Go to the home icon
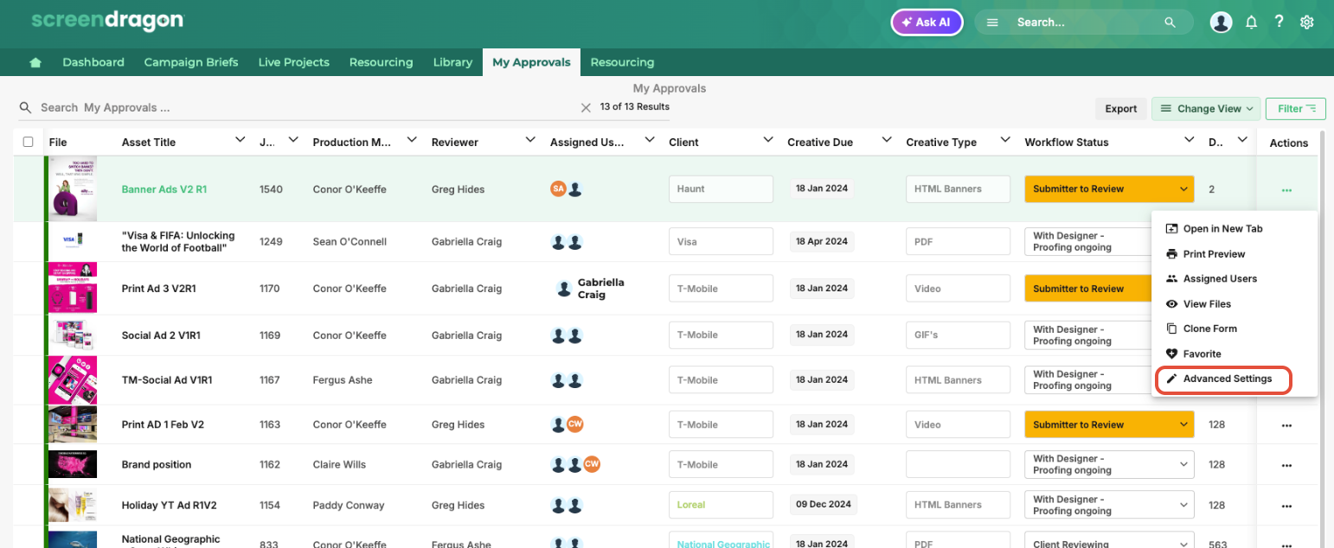The image size is (1334, 548). [35, 62]
